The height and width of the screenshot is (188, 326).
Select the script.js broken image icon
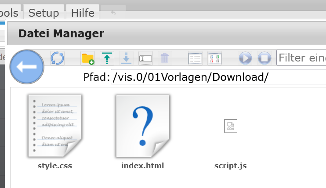click(x=231, y=127)
